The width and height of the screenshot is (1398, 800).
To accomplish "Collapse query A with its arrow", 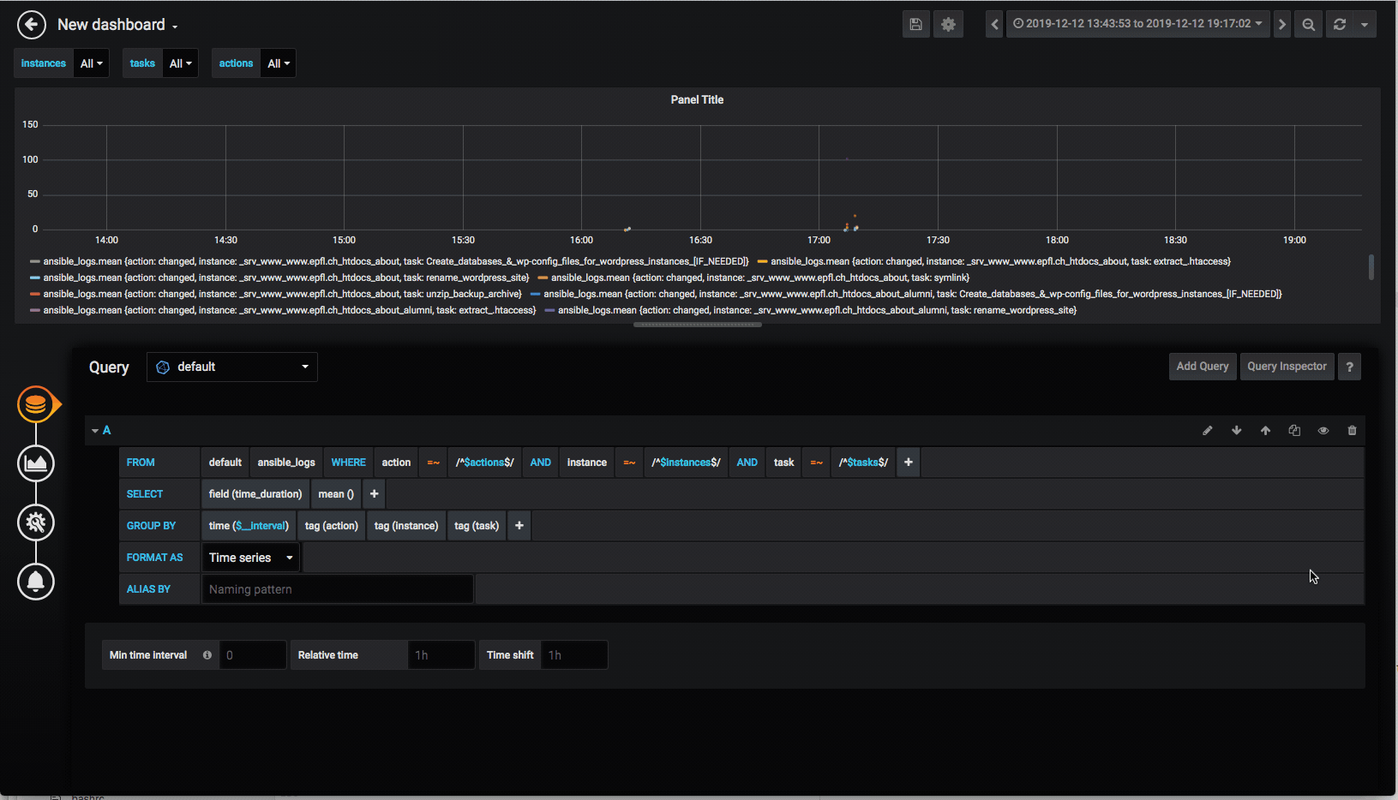I will (95, 431).
